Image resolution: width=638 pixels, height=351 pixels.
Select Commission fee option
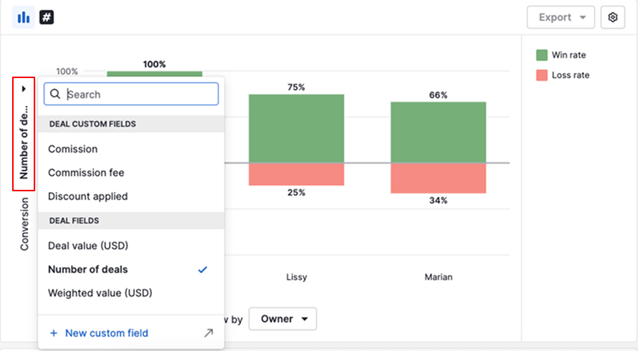(86, 173)
